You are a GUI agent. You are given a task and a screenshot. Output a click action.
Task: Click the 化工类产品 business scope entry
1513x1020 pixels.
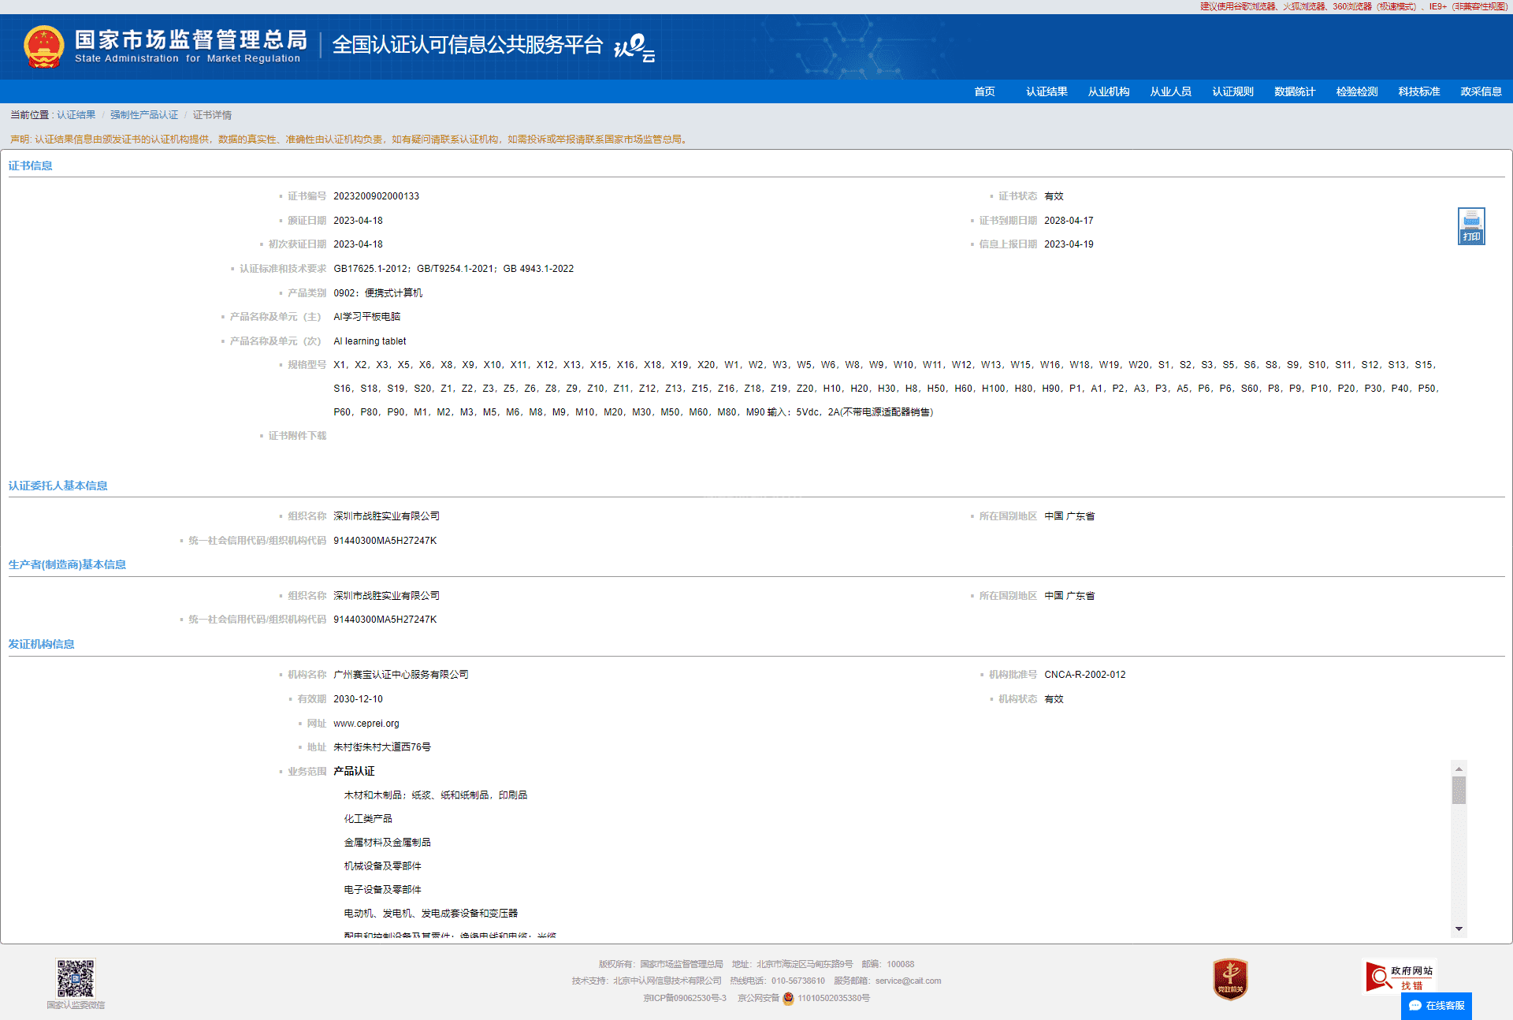pos(368,819)
